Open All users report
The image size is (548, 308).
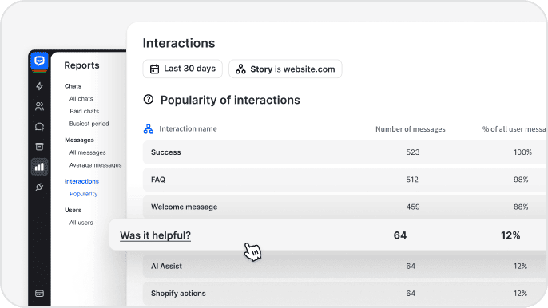tap(81, 223)
